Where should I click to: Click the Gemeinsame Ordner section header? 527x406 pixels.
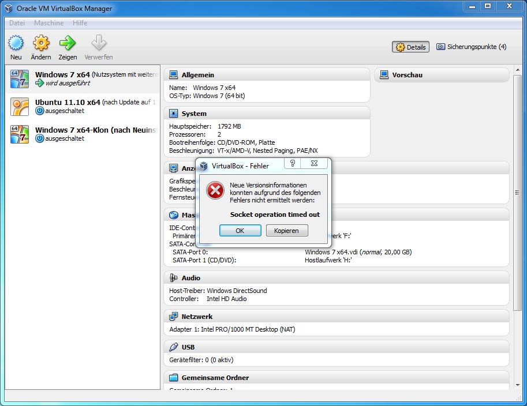pos(337,378)
